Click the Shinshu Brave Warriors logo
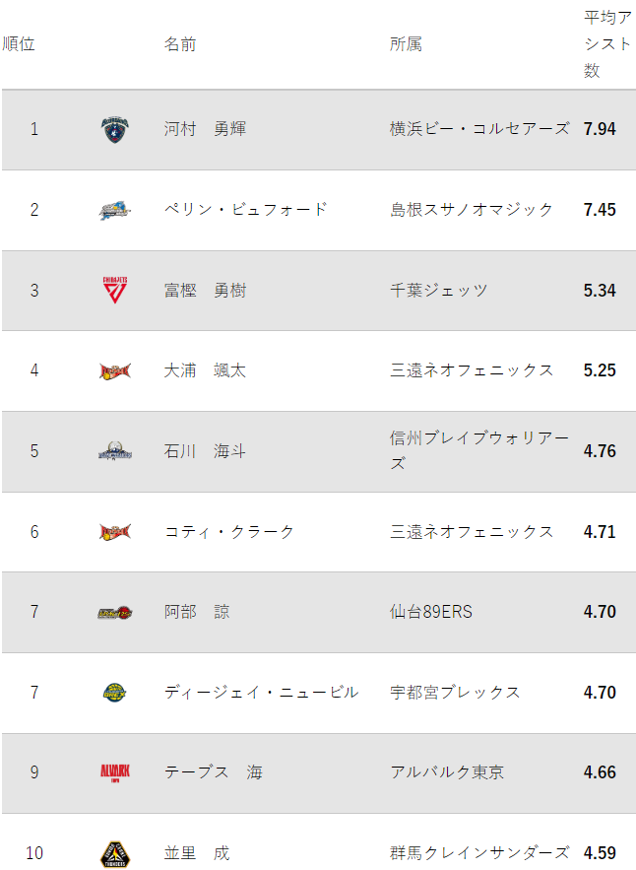This screenshot has height=870, width=636. click(115, 451)
